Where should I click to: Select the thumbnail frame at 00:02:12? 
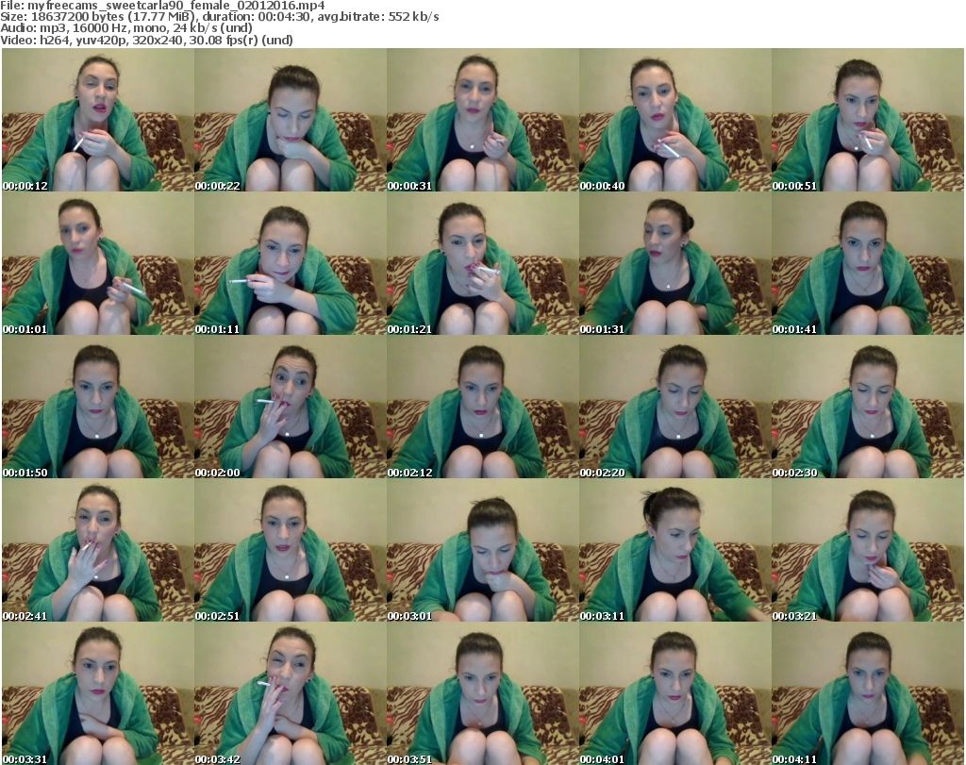(x=482, y=407)
